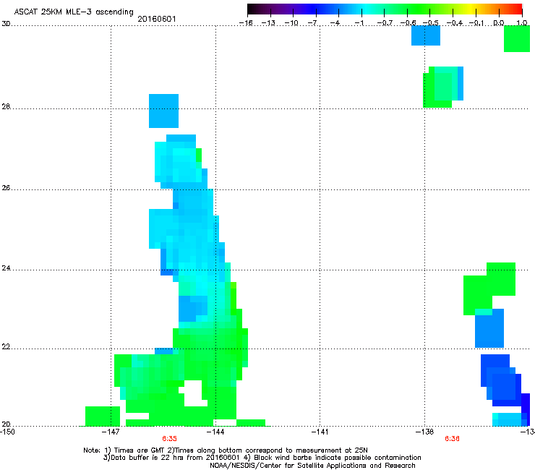
Task: Click the longitude label "-138"
Action: click(425, 432)
